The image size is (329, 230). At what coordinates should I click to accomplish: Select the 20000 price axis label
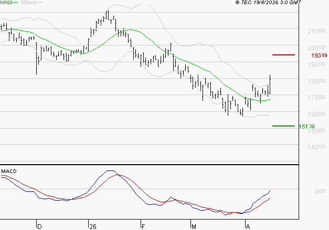[x=316, y=48]
